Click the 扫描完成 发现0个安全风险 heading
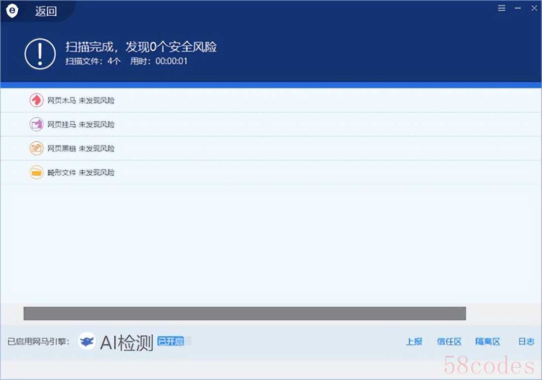Image resolution: width=542 pixels, height=380 pixels. pos(141,47)
